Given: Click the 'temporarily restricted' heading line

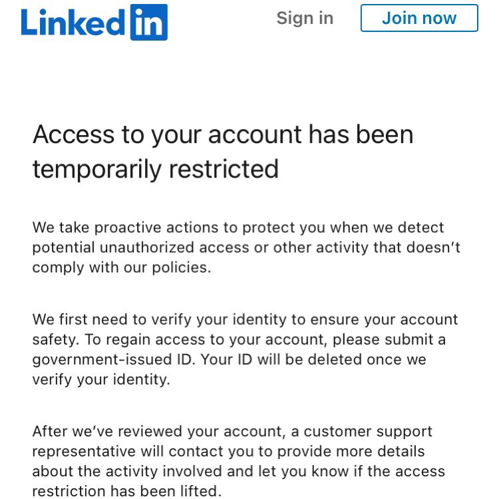Looking at the screenshot, I should point(155,169).
